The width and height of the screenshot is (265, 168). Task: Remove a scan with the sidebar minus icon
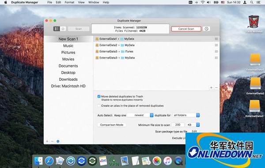pyautogui.click(x=53, y=141)
